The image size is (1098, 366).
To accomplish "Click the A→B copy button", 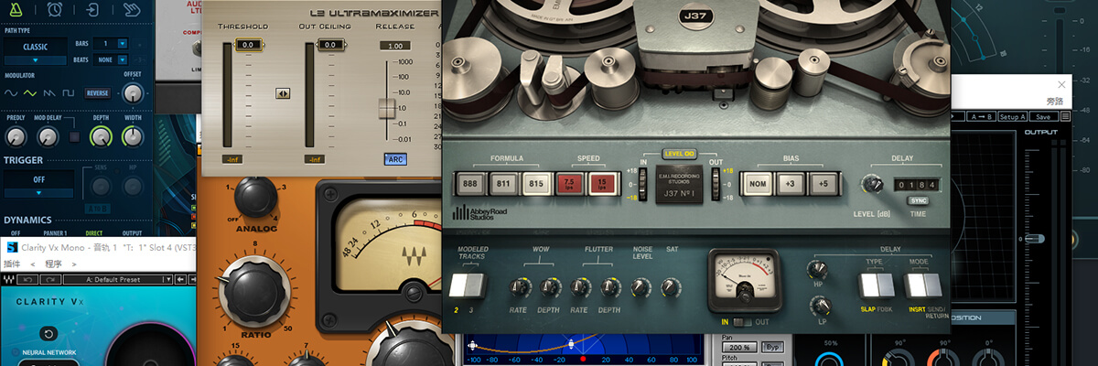I will (981, 116).
